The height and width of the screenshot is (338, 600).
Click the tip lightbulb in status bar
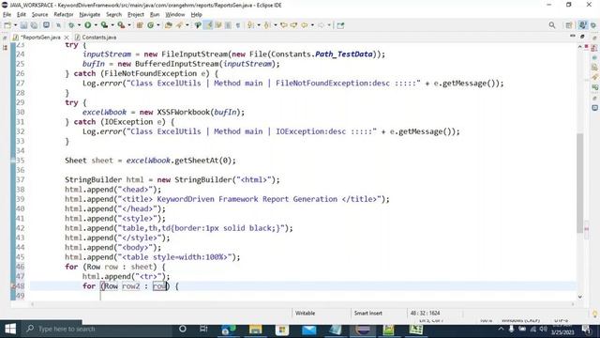595,314
